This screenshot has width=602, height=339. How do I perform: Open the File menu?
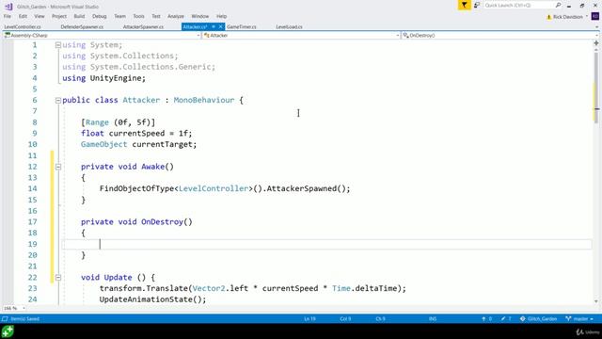tap(8, 16)
